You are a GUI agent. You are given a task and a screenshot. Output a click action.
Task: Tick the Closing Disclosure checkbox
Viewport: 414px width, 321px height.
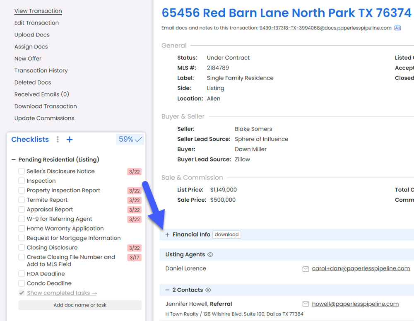[x=22, y=248]
